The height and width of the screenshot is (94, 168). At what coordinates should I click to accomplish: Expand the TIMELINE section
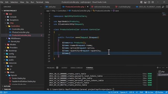coord(7,89)
